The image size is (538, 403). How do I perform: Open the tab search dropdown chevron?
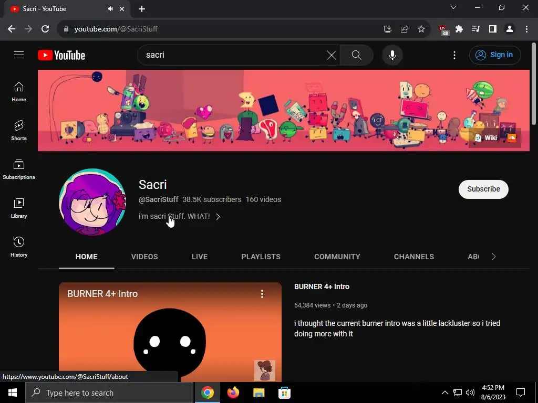453,7
